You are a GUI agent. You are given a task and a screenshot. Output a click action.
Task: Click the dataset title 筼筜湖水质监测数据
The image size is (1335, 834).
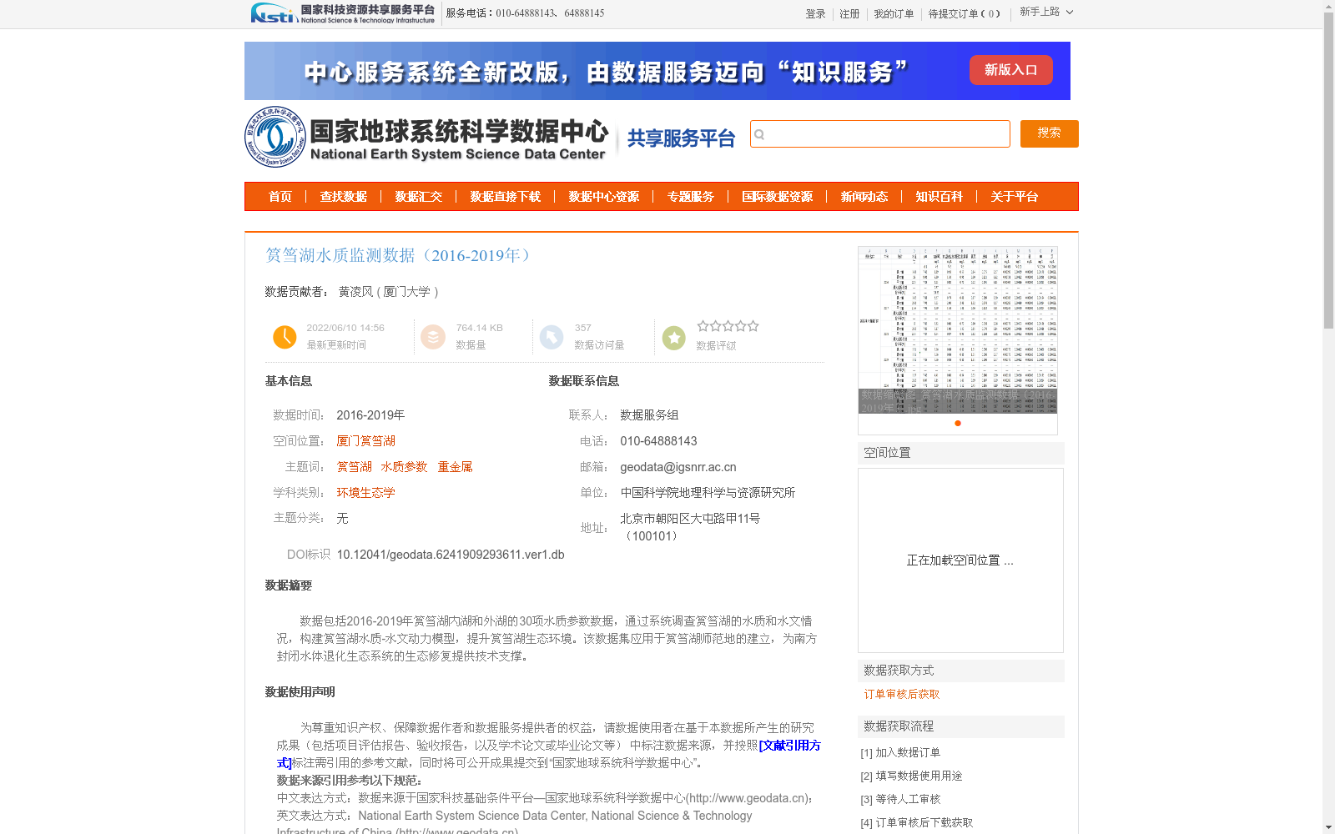coord(399,255)
